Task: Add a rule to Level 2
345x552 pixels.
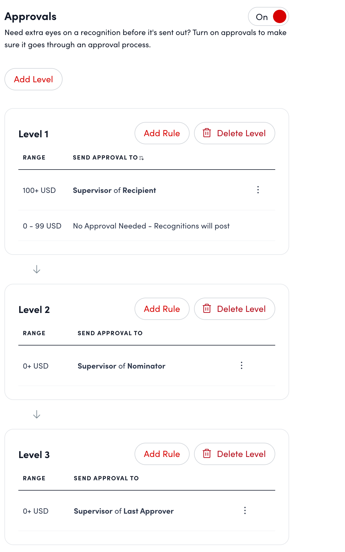Action: point(162,309)
